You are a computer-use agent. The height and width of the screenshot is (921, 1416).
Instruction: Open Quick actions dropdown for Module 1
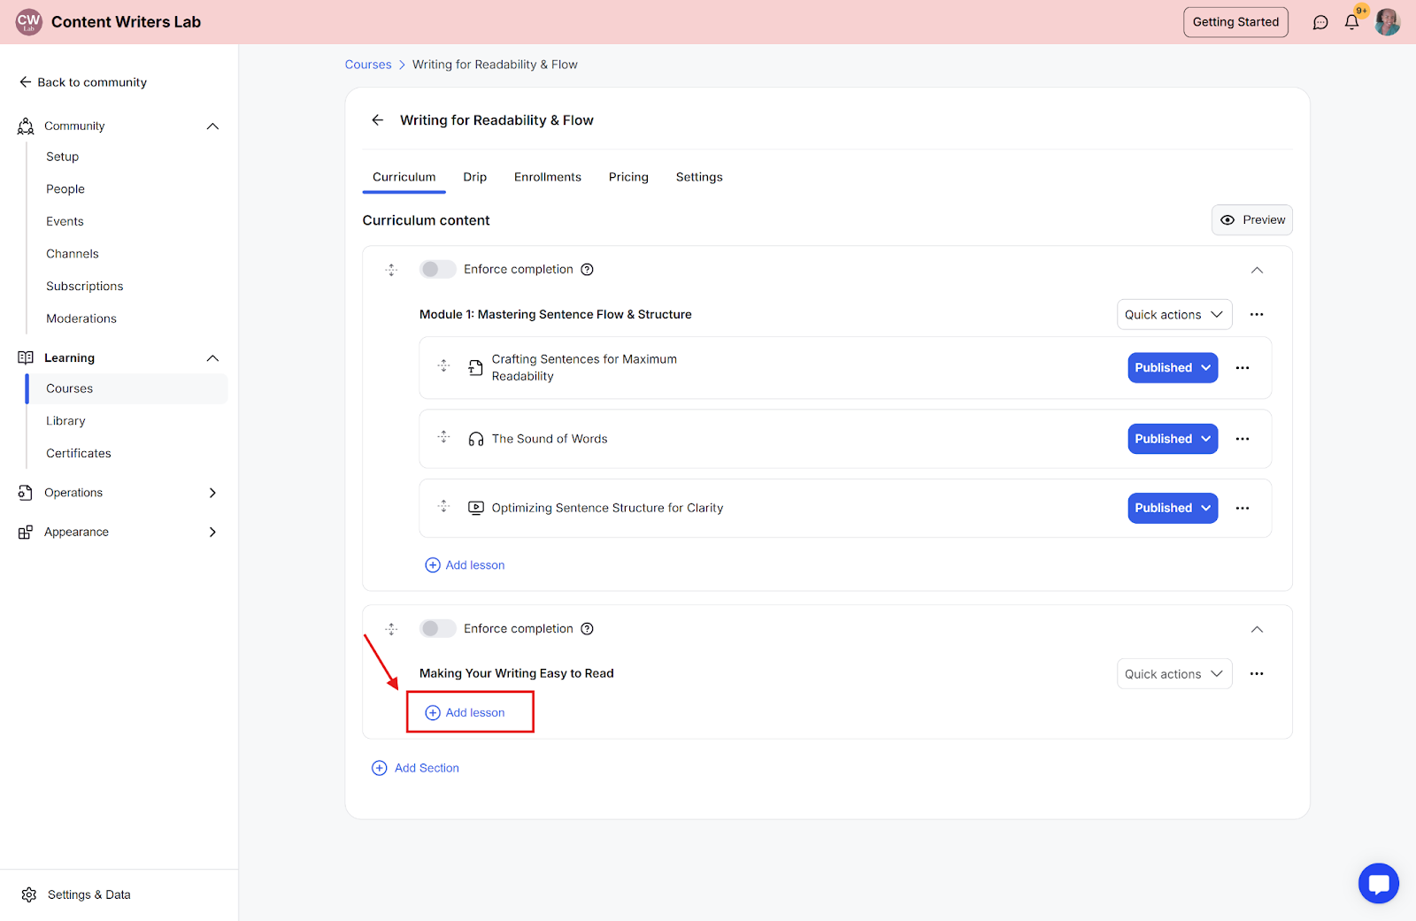tap(1174, 315)
